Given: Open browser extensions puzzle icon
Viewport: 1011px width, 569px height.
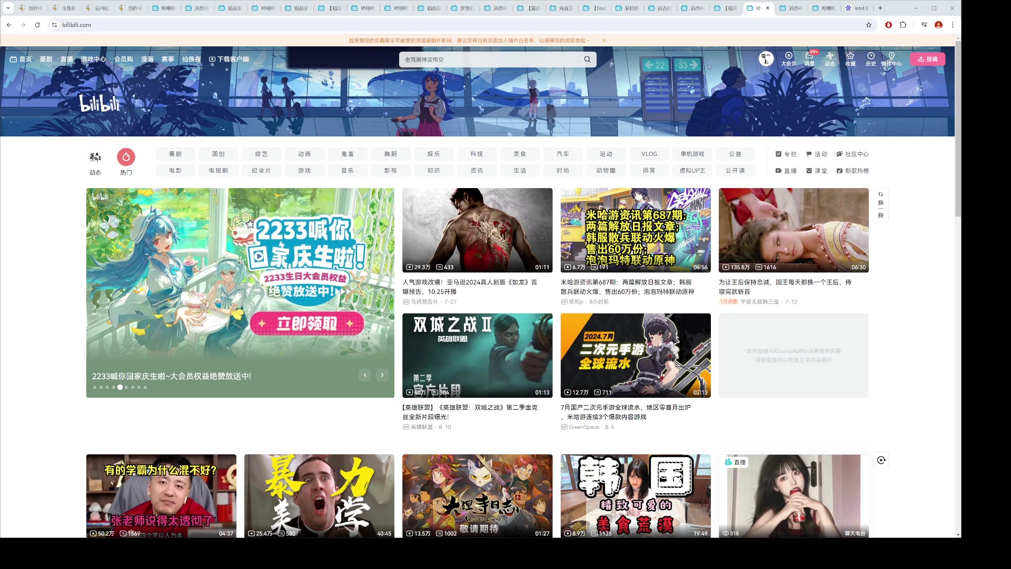Looking at the screenshot, I should 903,25.
